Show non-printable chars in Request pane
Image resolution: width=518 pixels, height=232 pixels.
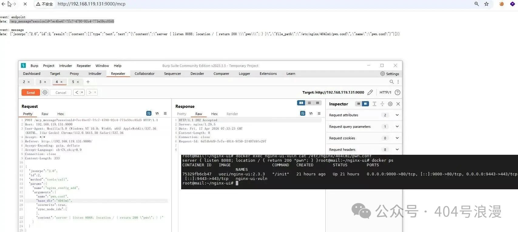[157, 113]
